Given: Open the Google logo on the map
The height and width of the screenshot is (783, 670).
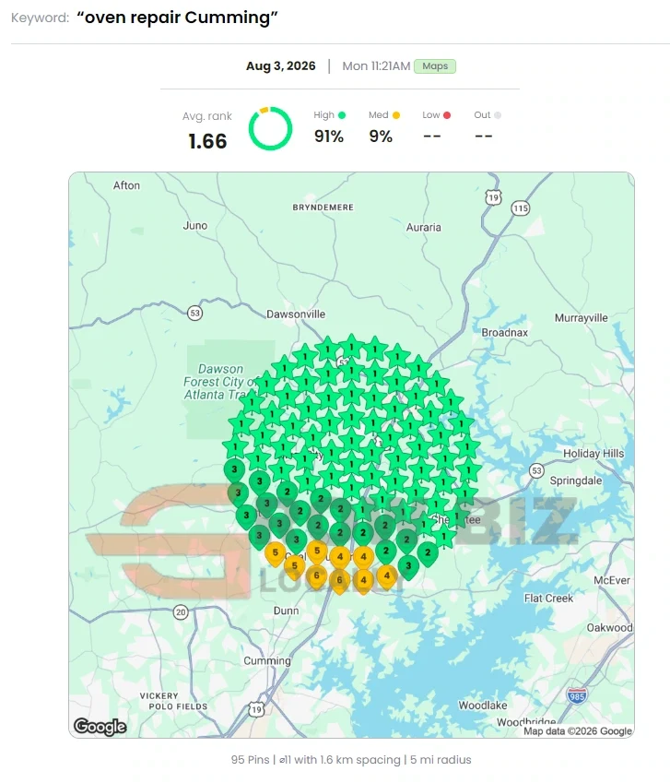Looking at the screenshot, I should (x=100, y=727).
